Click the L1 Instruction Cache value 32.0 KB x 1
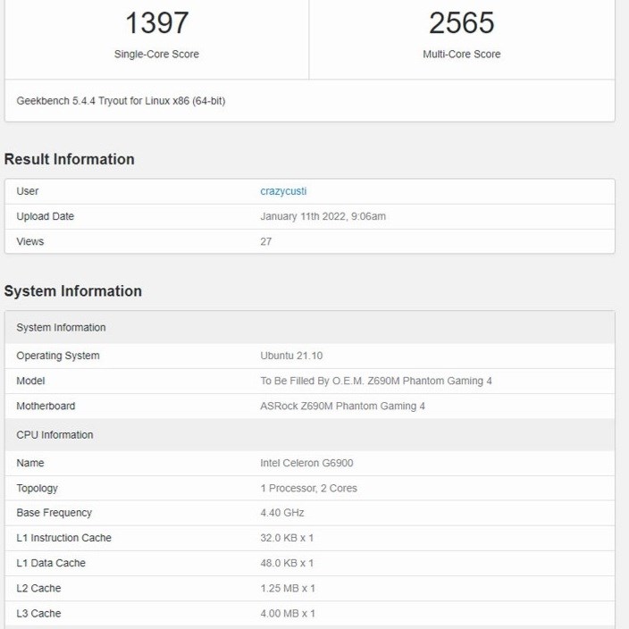629x629 pixels. [287, 538]
